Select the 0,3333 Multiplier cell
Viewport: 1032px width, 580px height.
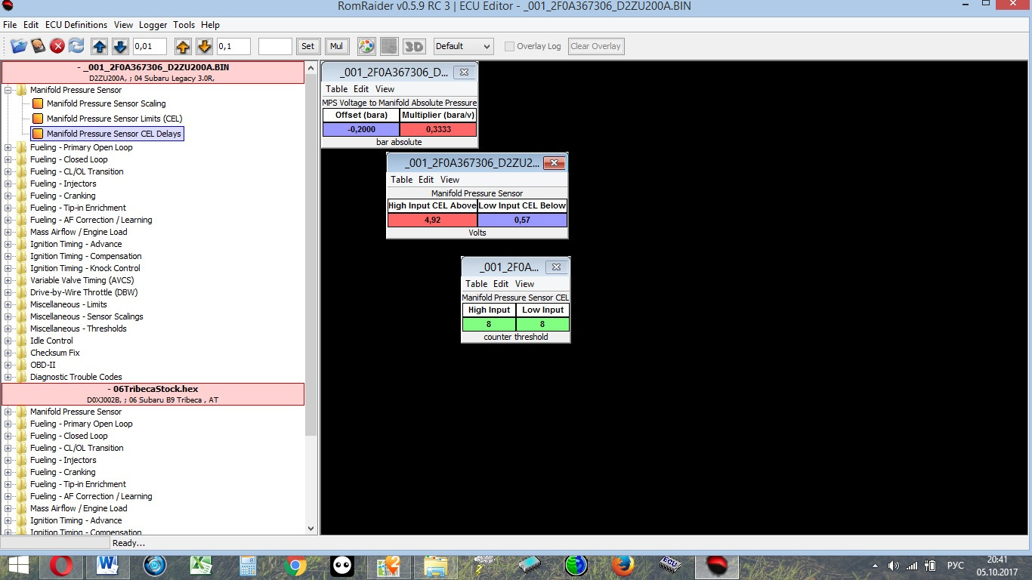click(x=438, y=129)
